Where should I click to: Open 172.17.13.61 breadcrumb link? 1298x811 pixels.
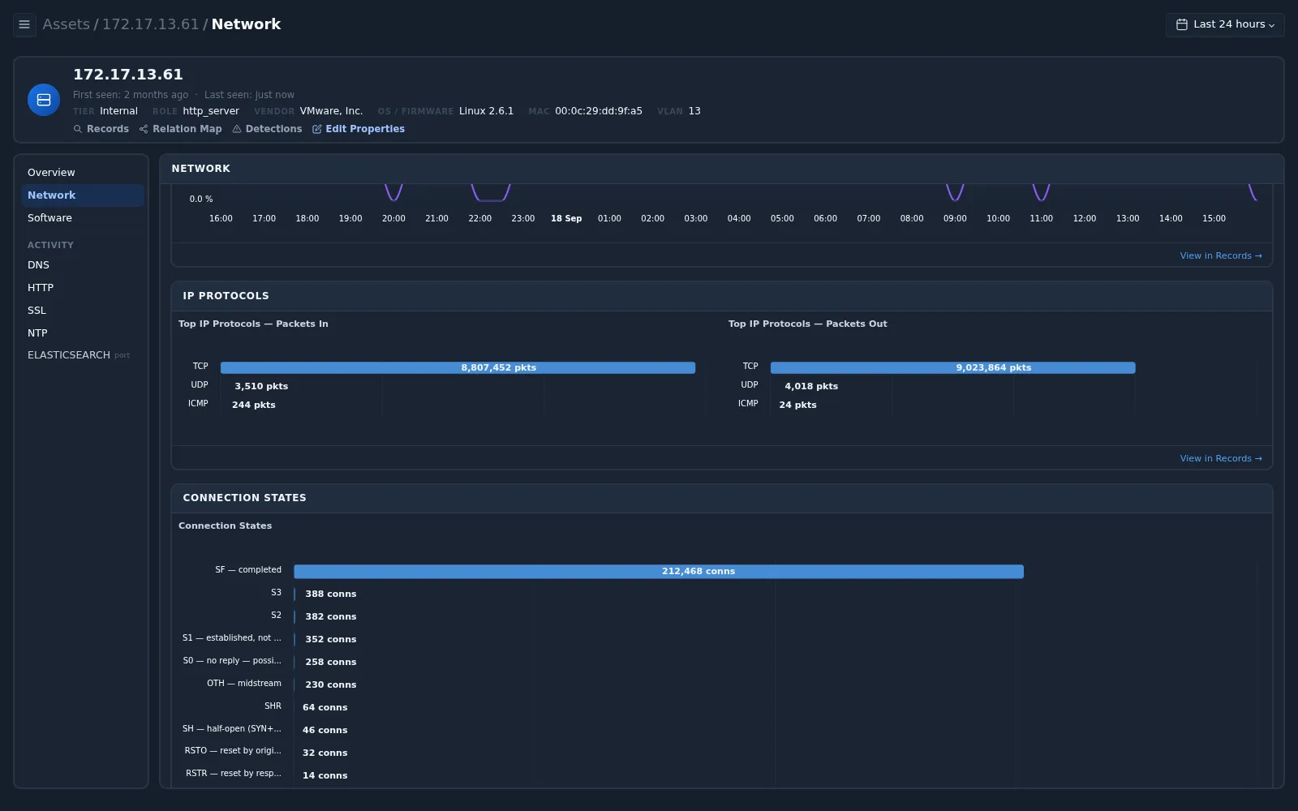tap(150, 24)
